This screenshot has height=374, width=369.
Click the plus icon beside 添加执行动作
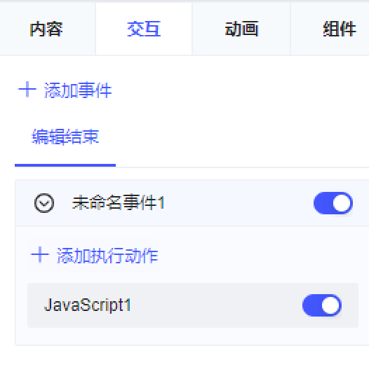(40, 255)
